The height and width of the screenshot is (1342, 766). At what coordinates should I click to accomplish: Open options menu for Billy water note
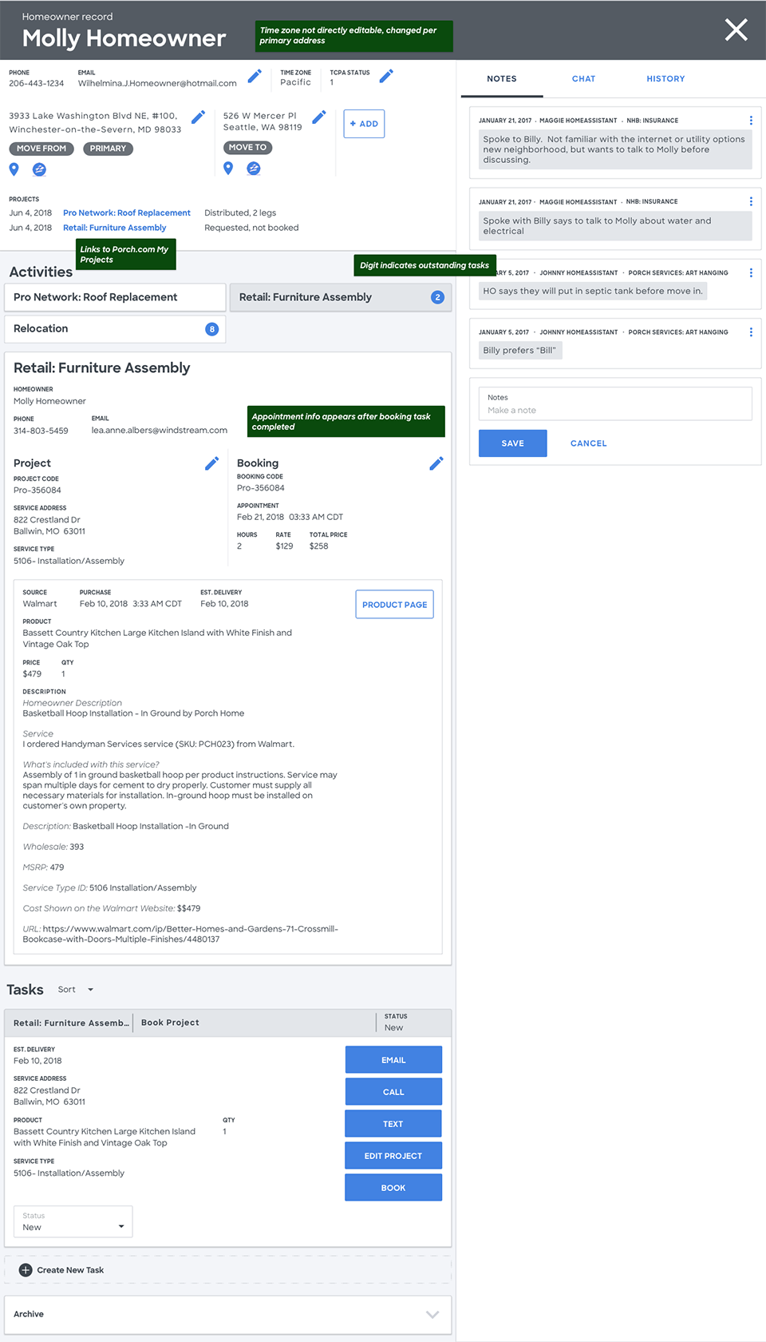751,201
